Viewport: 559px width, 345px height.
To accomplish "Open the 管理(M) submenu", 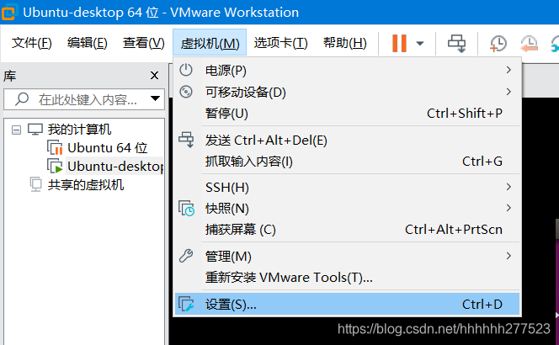I will click(347, 256).
